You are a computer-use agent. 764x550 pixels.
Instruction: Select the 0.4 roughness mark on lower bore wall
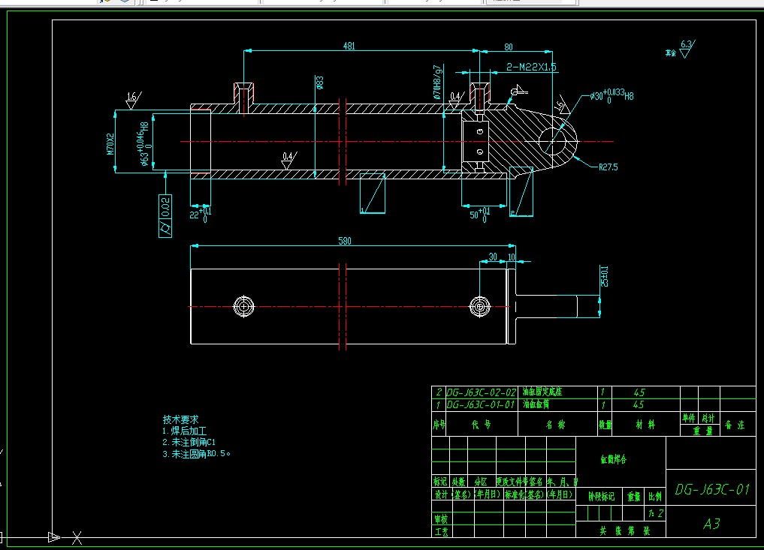(x=289, y=160)
